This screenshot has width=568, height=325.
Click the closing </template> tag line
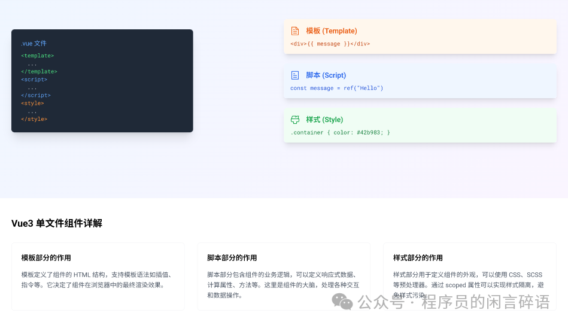point(39,72)
